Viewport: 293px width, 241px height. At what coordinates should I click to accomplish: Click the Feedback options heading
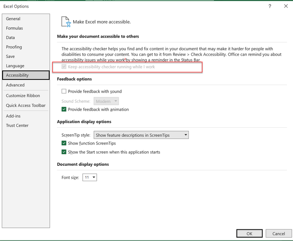[x=75, y=79]
